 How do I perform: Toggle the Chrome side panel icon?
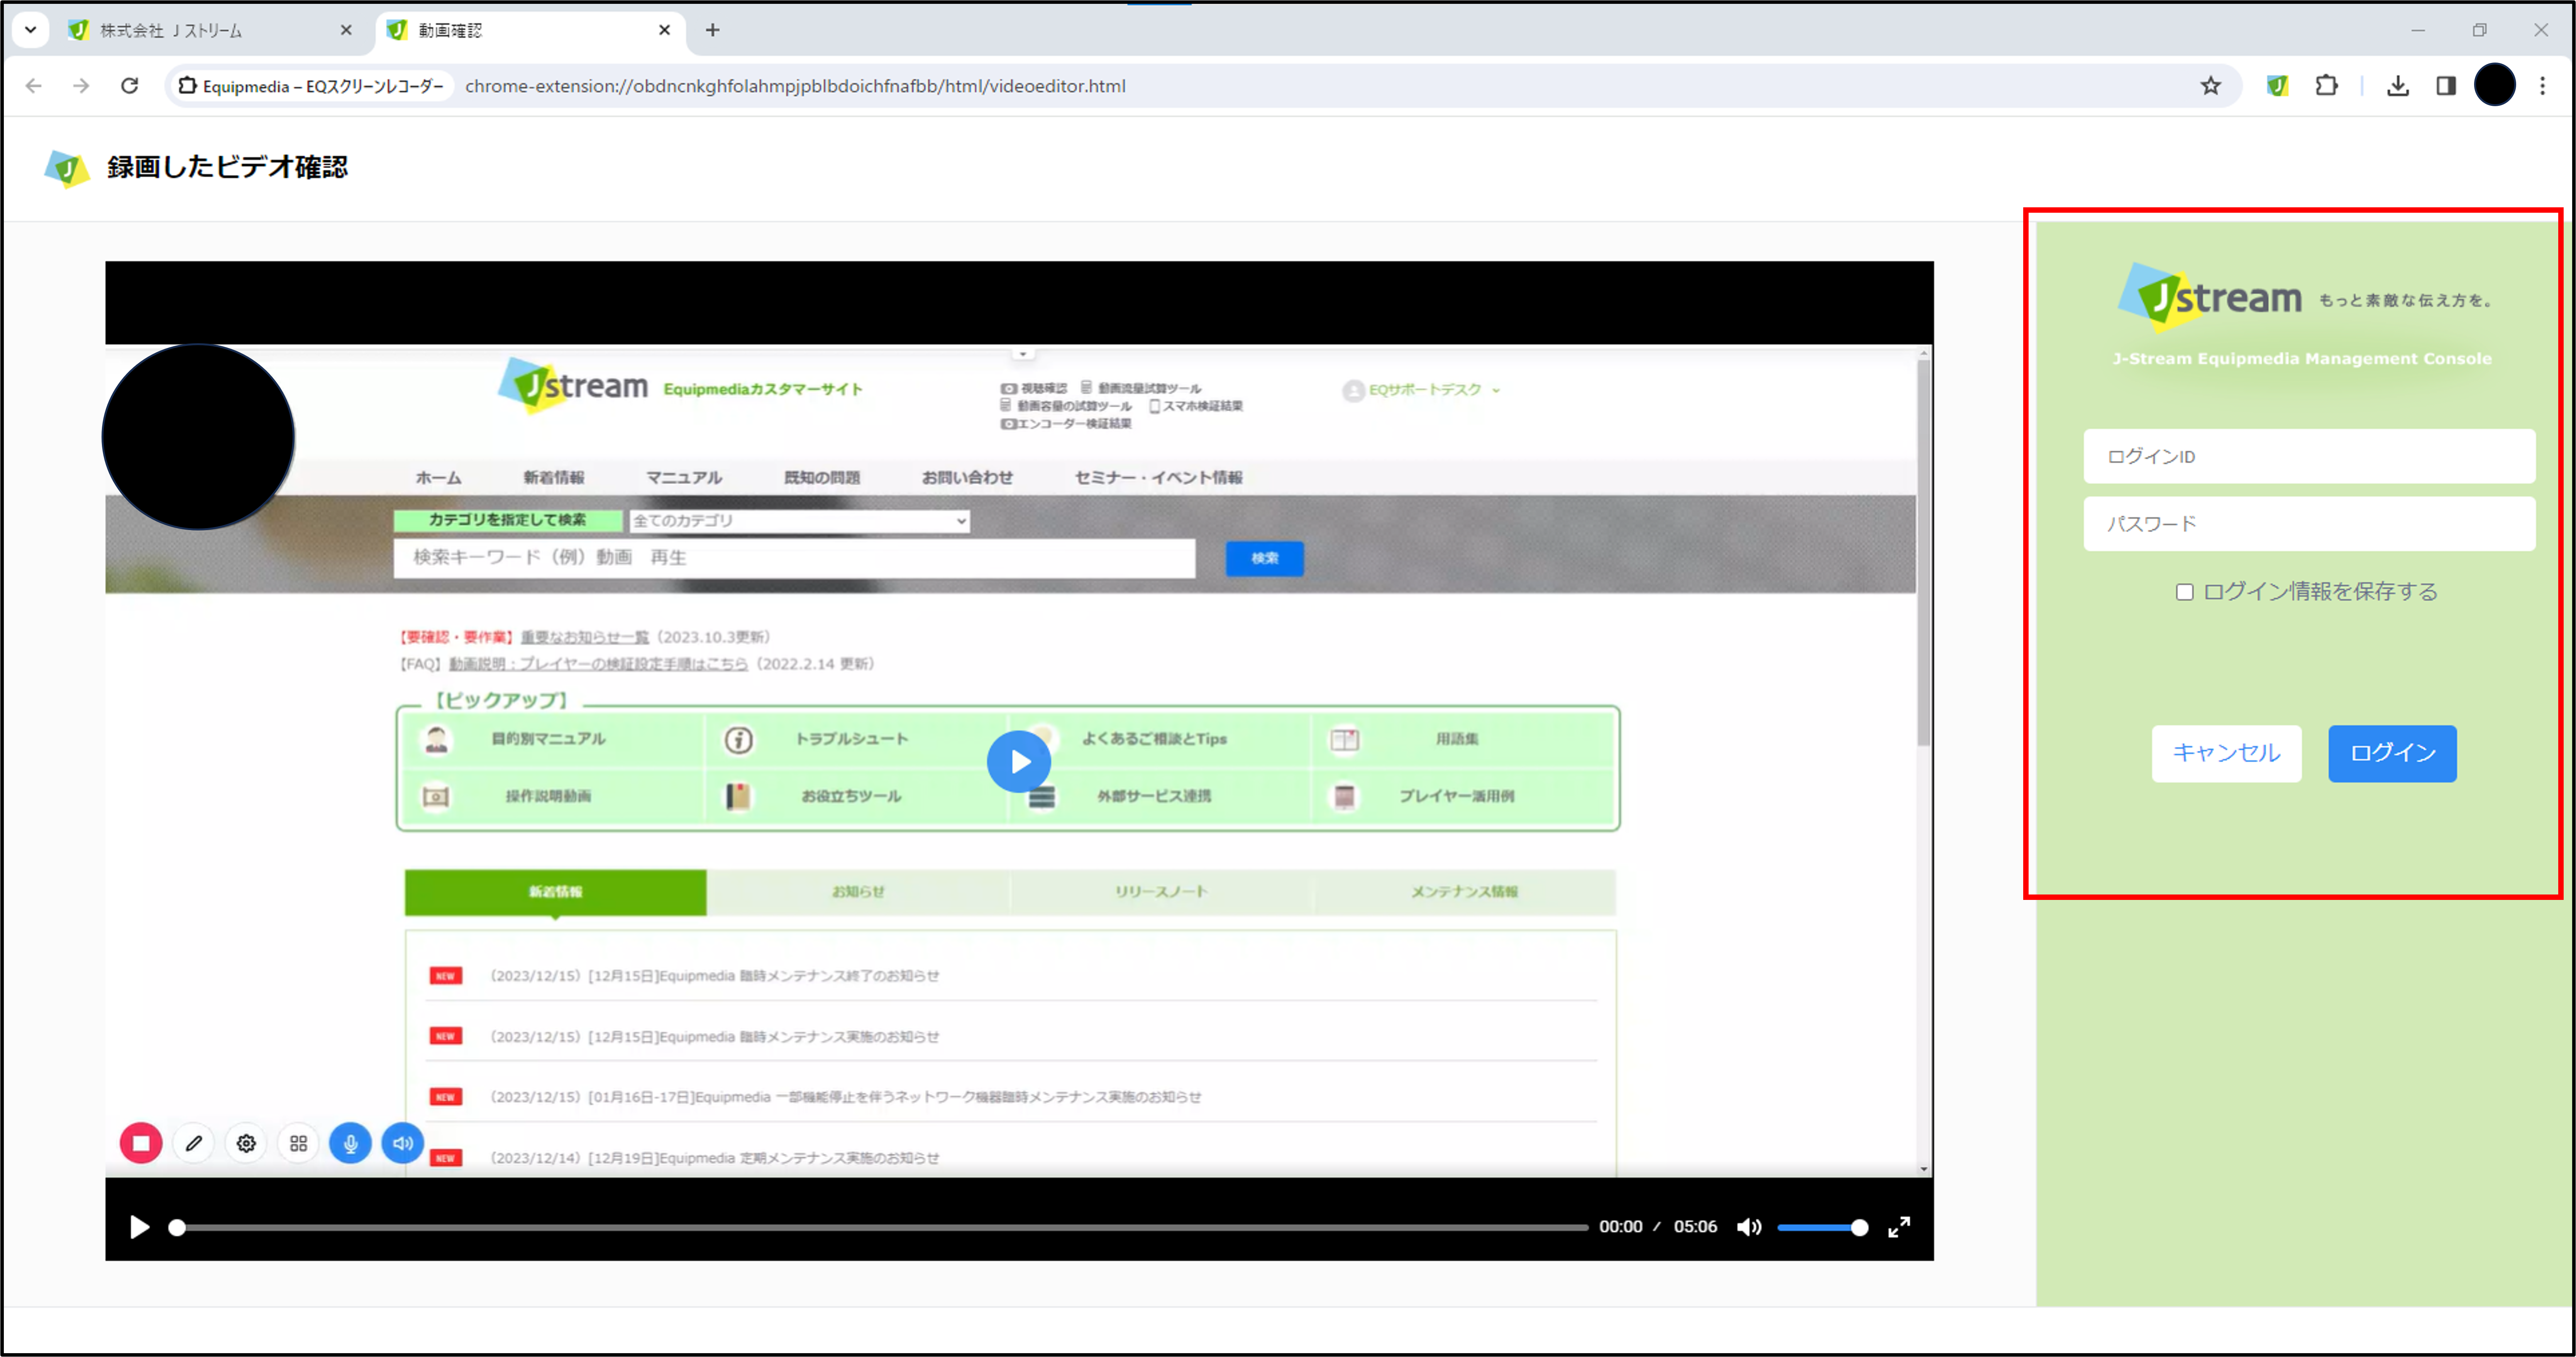pyautogui.click(x=2446, y=86)
